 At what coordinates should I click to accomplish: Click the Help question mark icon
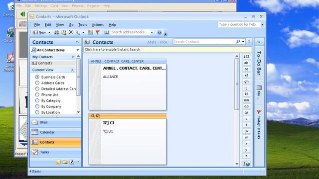click(x=159, y=32)
